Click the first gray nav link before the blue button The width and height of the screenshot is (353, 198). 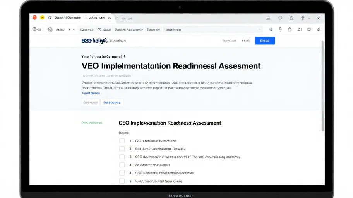pos(229,41)
